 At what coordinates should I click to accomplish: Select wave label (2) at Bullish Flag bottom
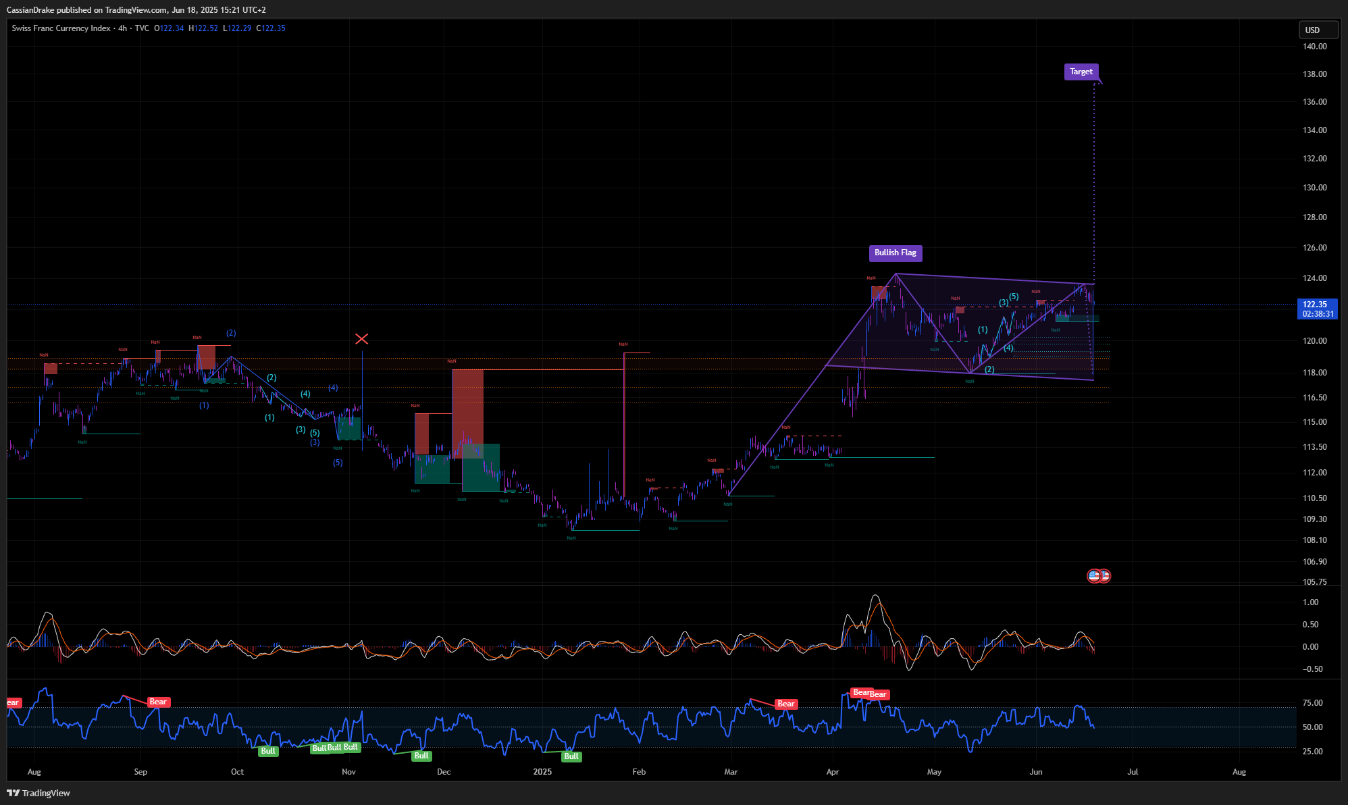tap(989, 370)
